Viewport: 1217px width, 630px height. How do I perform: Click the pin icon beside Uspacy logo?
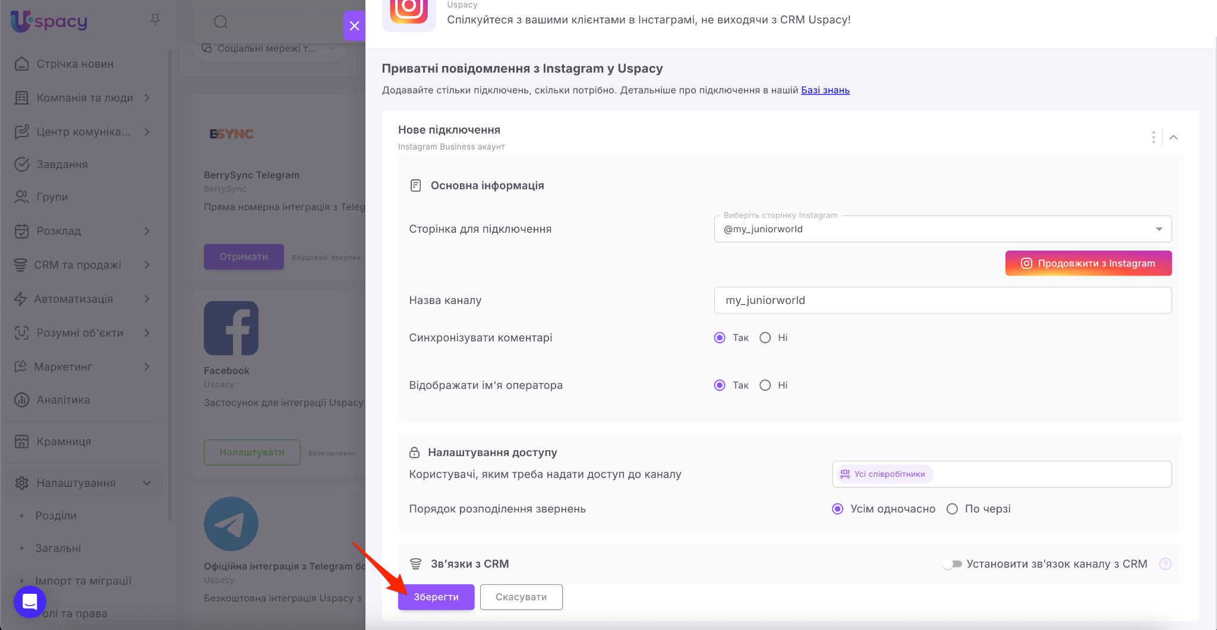coord(155,20)
